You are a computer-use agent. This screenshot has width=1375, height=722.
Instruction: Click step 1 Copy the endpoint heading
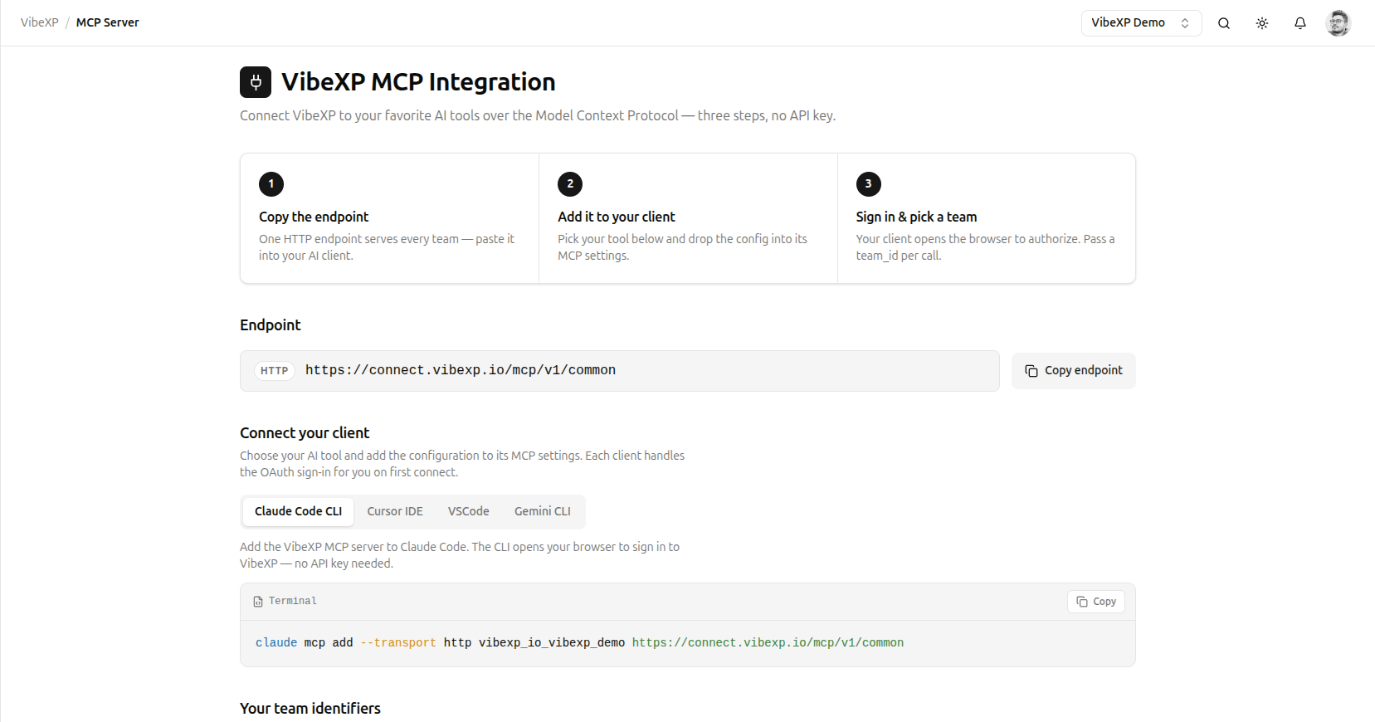[x=314, y=217]
